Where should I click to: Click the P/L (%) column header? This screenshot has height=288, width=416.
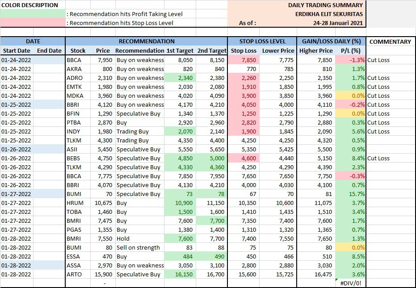point(350,50)
